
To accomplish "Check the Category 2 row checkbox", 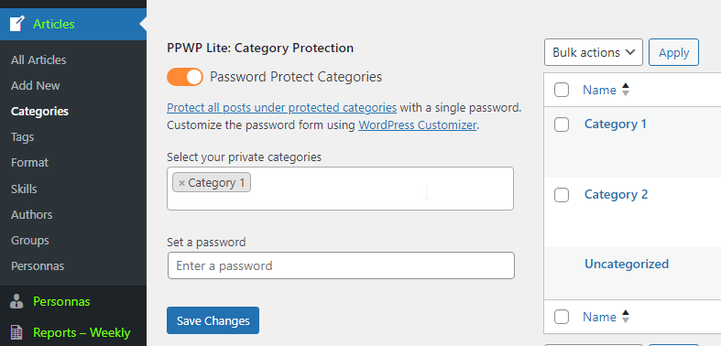I will click(562, 195).
